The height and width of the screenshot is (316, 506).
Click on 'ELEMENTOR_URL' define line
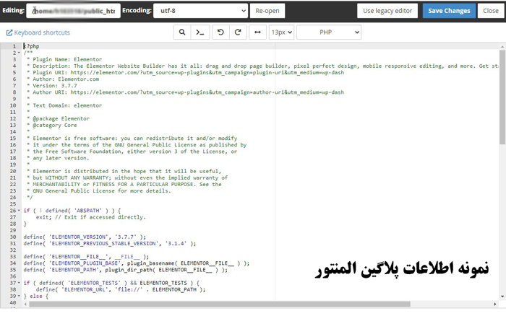pyautogui.click(x=121, y=289)
